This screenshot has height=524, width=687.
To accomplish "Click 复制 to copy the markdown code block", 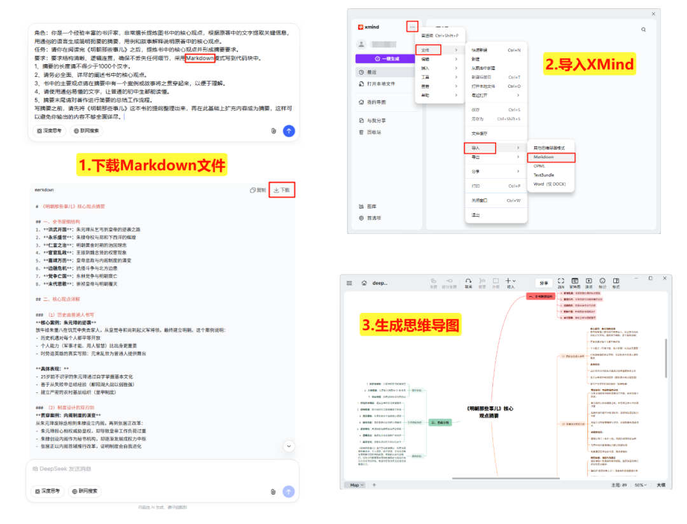I will click(258, 190).
